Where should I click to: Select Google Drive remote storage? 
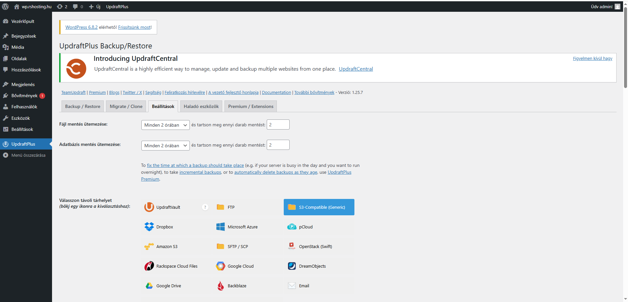pos(169,285)
